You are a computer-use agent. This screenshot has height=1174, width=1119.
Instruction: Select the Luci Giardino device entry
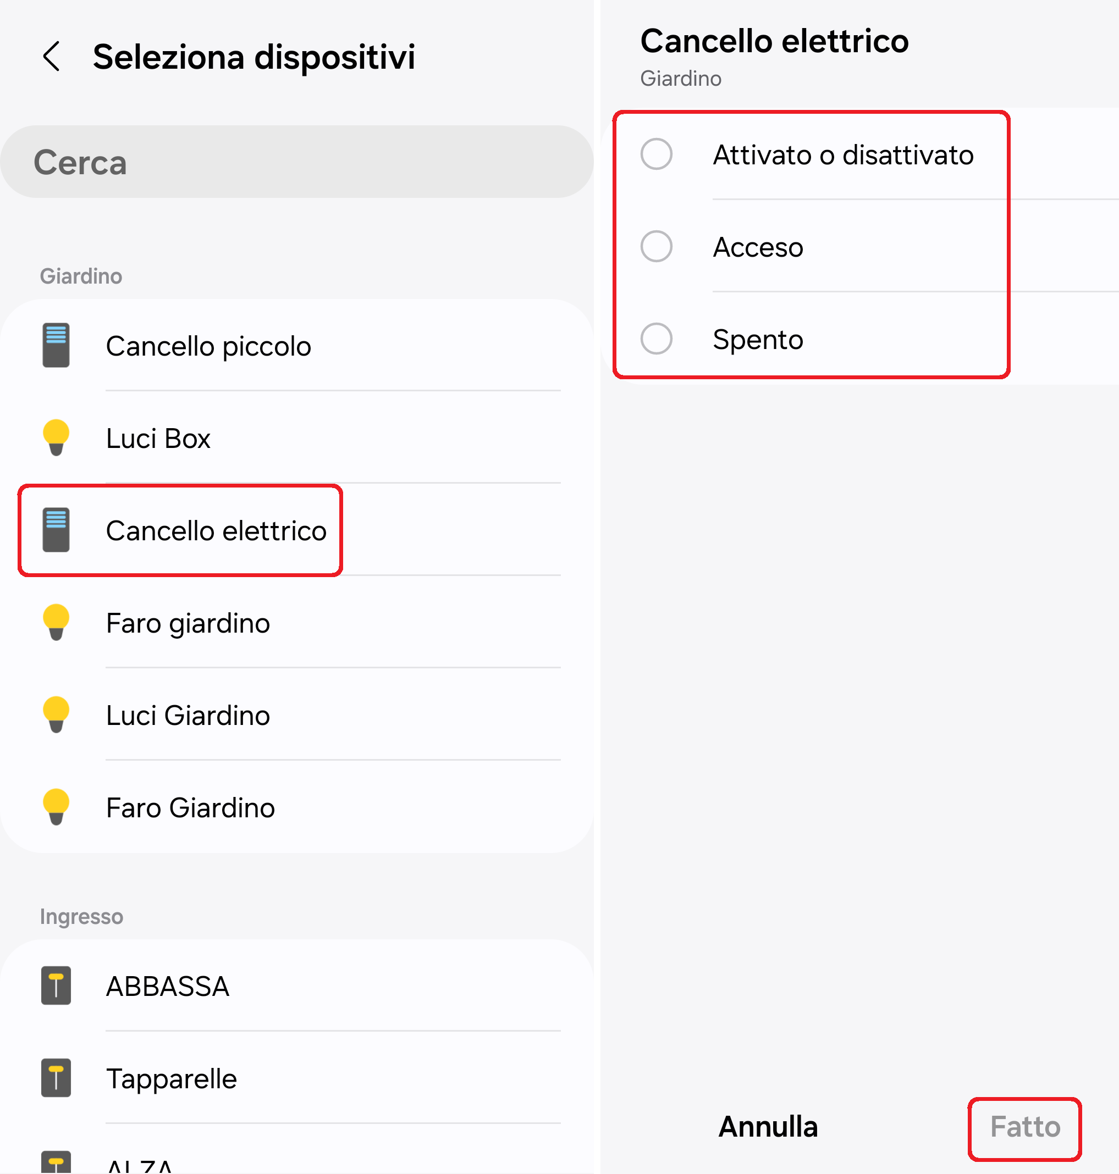[188, 716]
